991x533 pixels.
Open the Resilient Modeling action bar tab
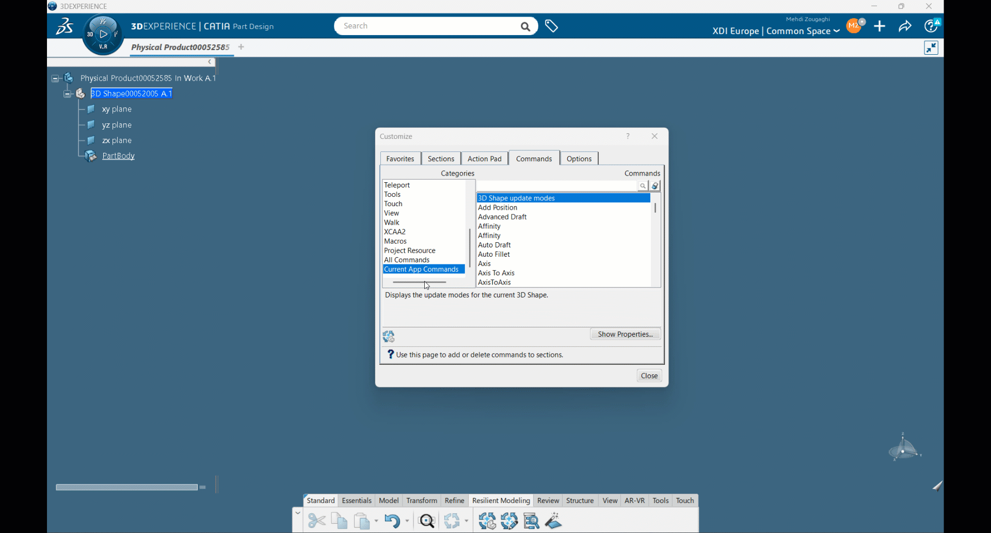pos(501,500)
